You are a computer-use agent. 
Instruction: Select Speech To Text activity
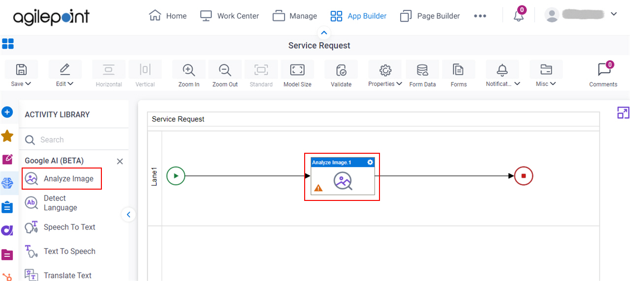coord(60,227)
